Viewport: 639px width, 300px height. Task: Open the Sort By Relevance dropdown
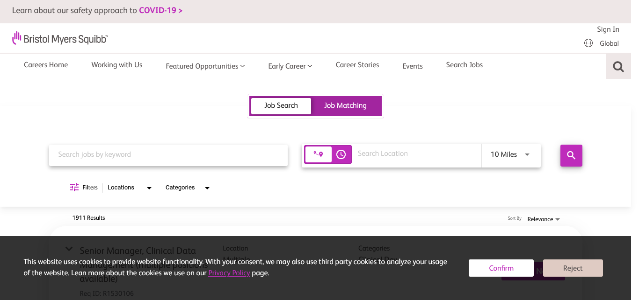tap(543, 219)
